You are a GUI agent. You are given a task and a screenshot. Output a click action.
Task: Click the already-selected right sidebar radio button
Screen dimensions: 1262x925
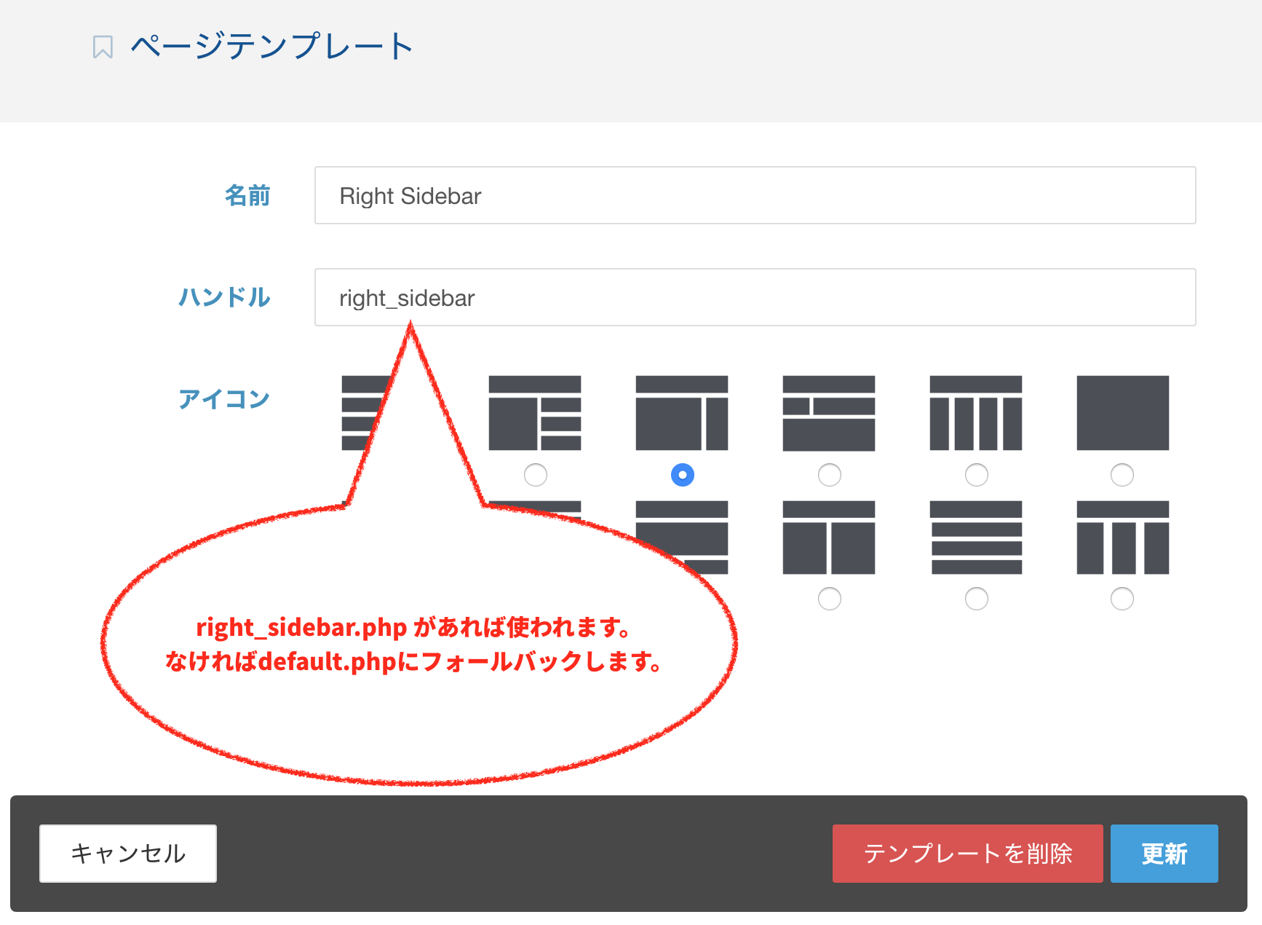[682, 474]
